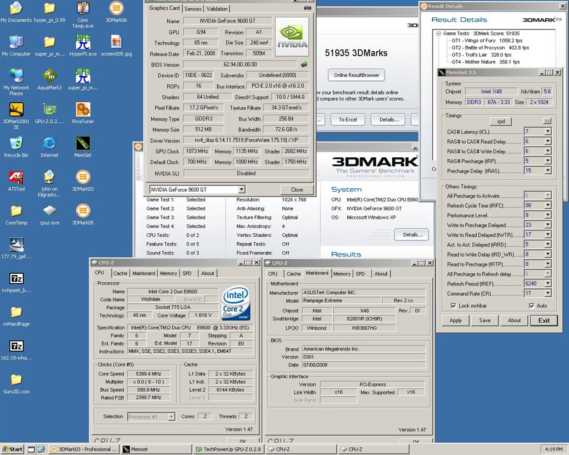Open Refresh Cycle Time (tRFC) dropdown
This screenshot has width=569, height=455.
[x=548, y=206]
